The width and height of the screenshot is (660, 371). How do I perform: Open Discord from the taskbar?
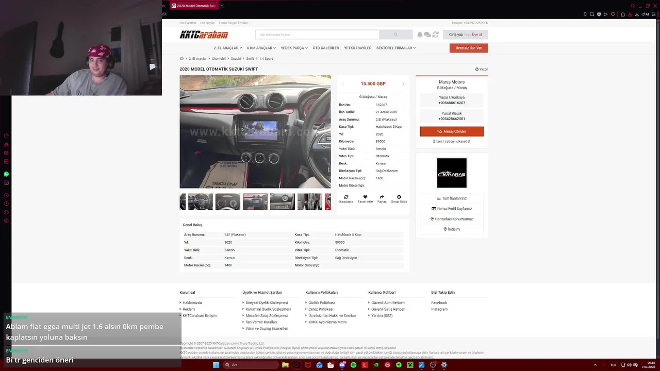[x=342, y=365]
